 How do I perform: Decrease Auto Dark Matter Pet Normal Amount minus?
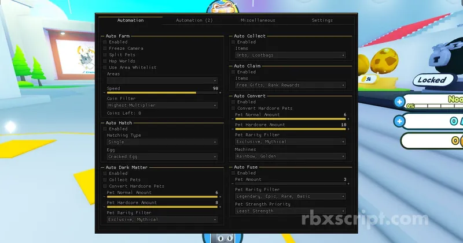coord(104,197)
